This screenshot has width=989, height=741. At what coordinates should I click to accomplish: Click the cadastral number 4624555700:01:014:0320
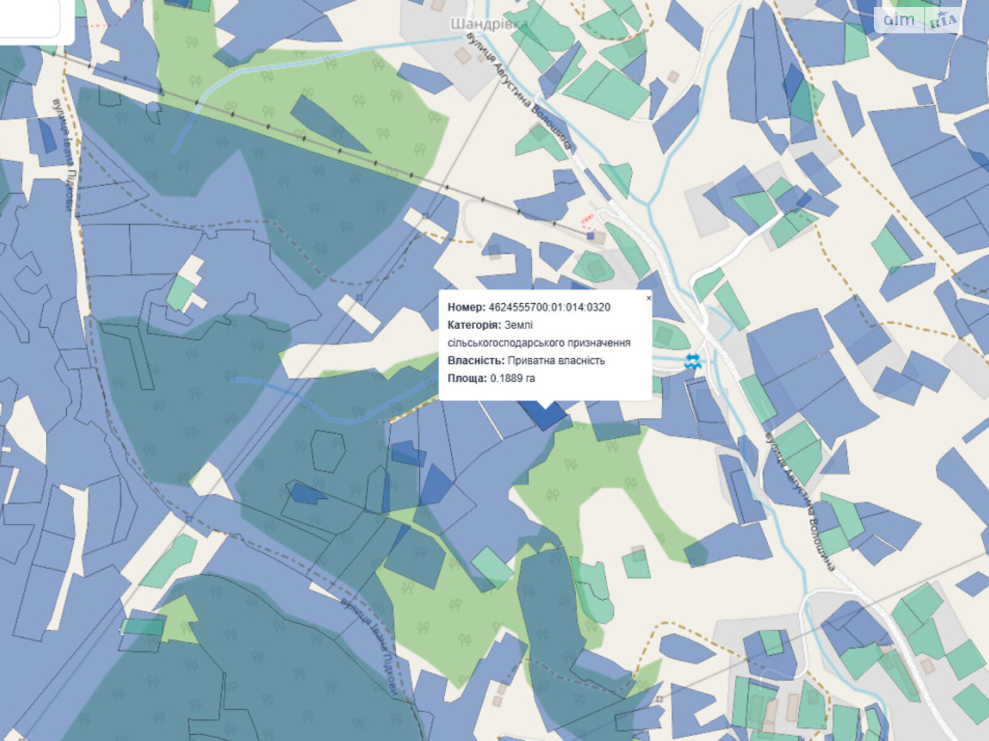[550, 307]
